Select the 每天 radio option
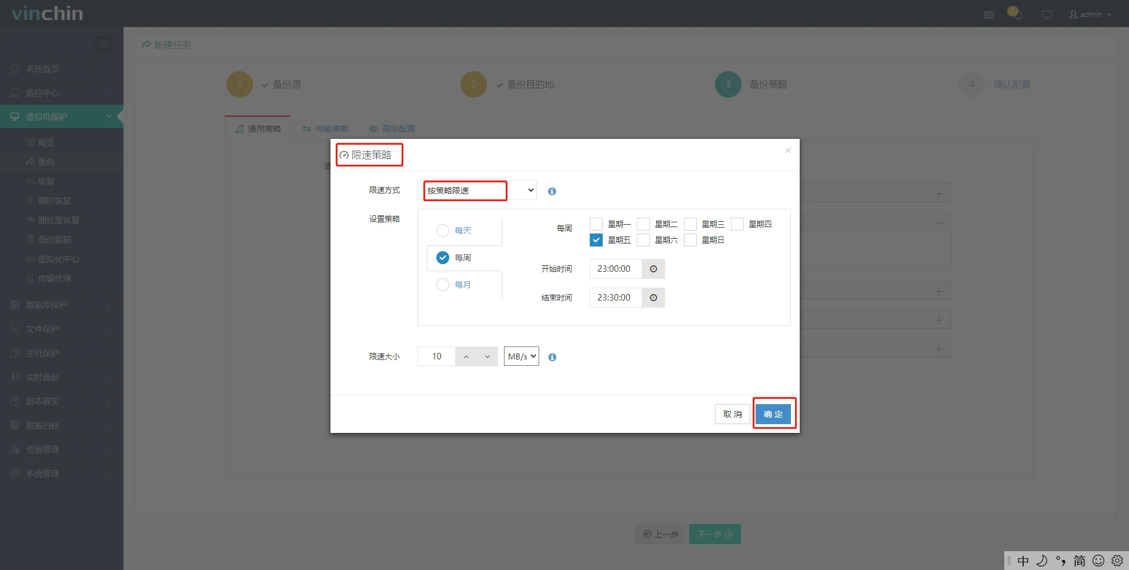Viewport: 1129px width, 570px height. point(443,231)
